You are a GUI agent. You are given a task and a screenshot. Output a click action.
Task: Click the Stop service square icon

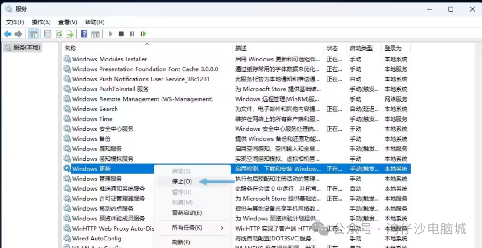[x=121, y=34]
